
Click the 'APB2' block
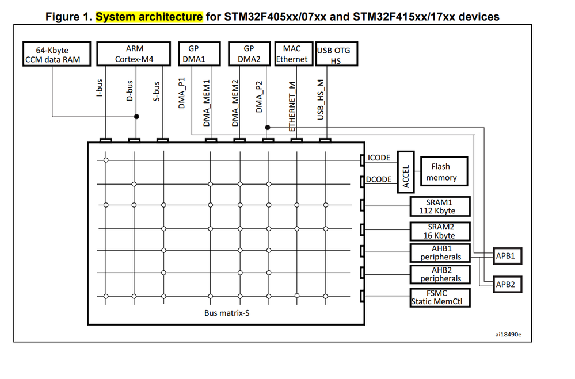(508, 285)
